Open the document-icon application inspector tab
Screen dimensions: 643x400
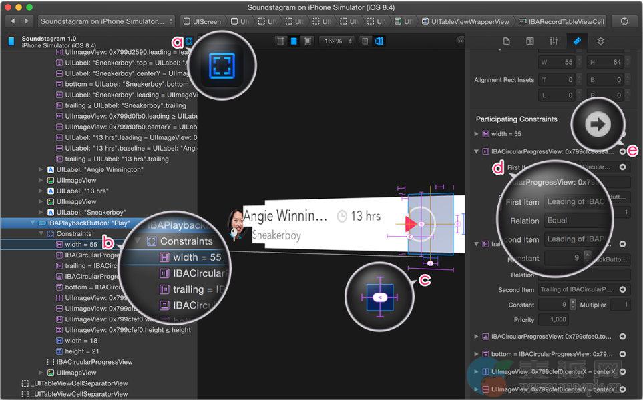506,41
